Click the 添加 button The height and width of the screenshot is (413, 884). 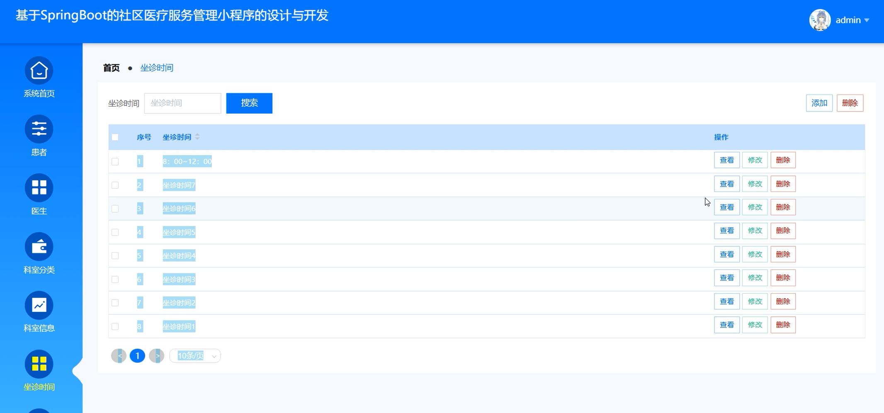tap(819, 103)
